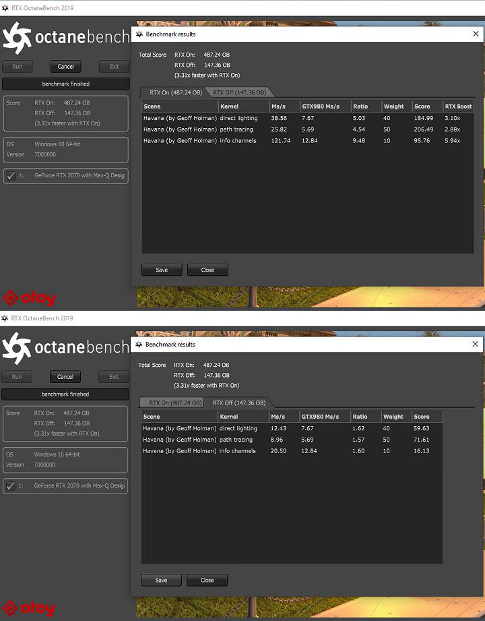The image size is (485, 621).
Task: Untick GeForce RTX 2070 checkbox beside the RTX Boost dialog
Action: 11,175
